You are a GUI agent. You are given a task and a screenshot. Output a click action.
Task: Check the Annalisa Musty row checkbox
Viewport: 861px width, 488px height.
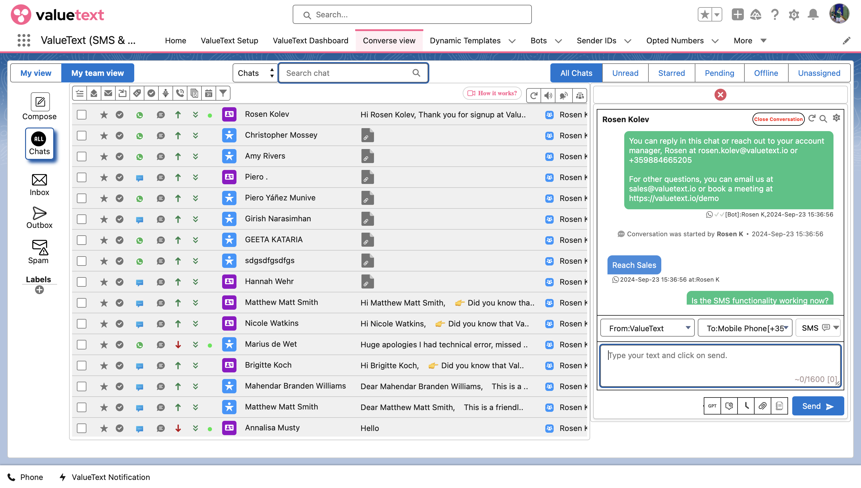coord(82,428)
